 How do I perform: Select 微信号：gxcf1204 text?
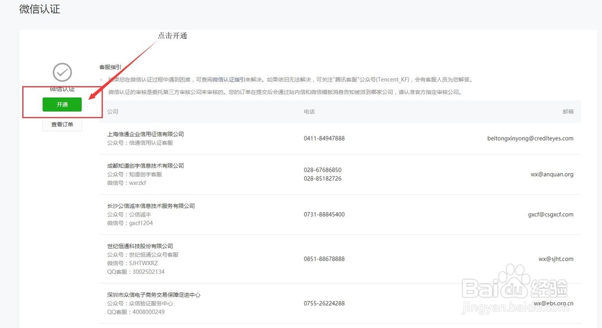(x=130, y=223)
